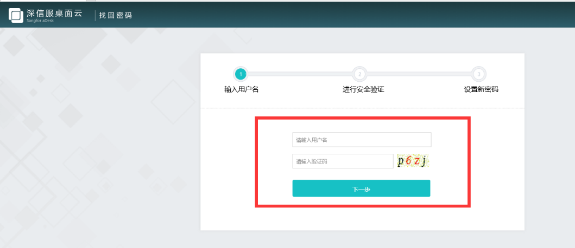Click the 找回密码 header title
The height and width of the screenshot is (248, 575).
tap(116, 15)
